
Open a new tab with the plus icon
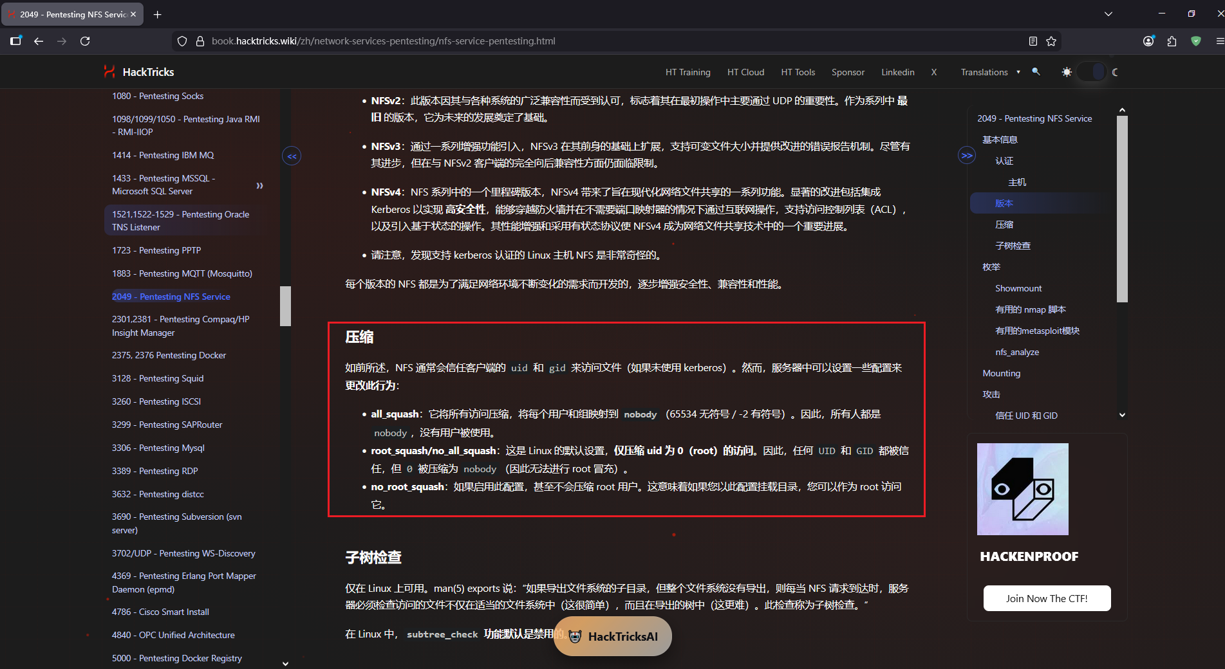158,14
